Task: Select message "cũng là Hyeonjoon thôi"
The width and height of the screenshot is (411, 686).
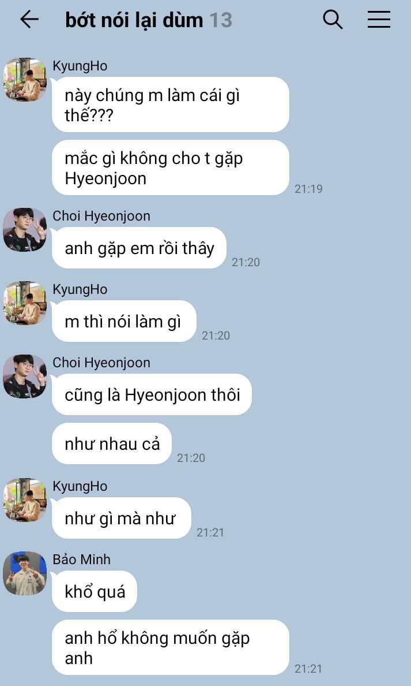Action: click(152, 394)
